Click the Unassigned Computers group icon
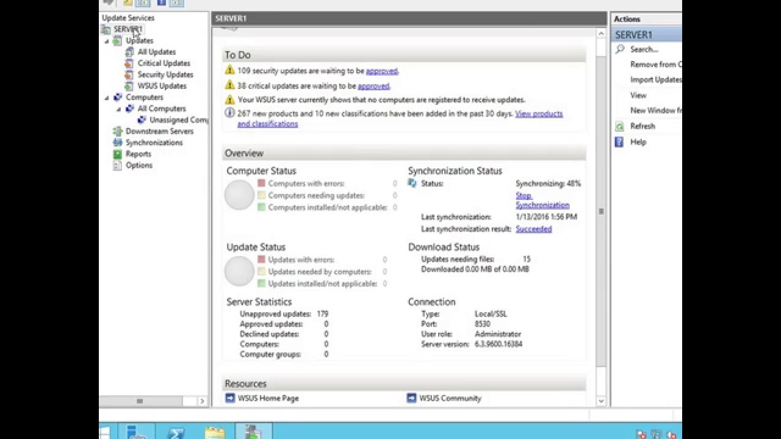The height and width of the screenshot is (439, 781). [142, 120]
